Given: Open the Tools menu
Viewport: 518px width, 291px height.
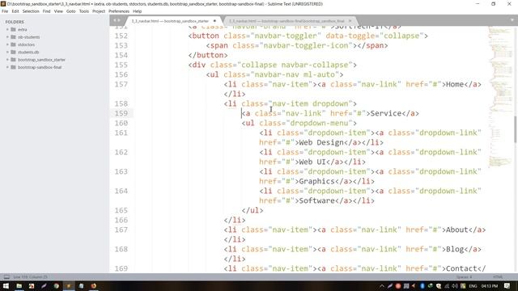Looking at the screenshot, I should tap(84, 11).
